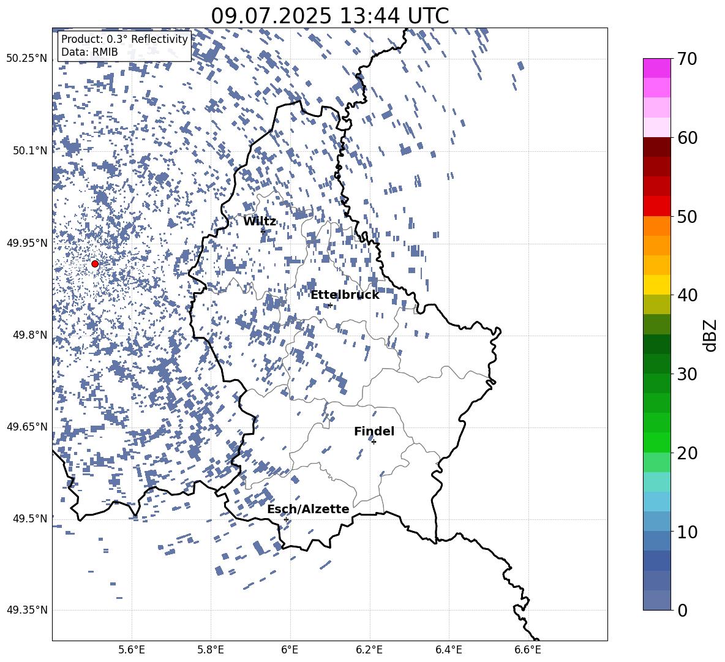Click the Ettelbruck city label
This screenshot has height=662, width=725.
point(345,295)
